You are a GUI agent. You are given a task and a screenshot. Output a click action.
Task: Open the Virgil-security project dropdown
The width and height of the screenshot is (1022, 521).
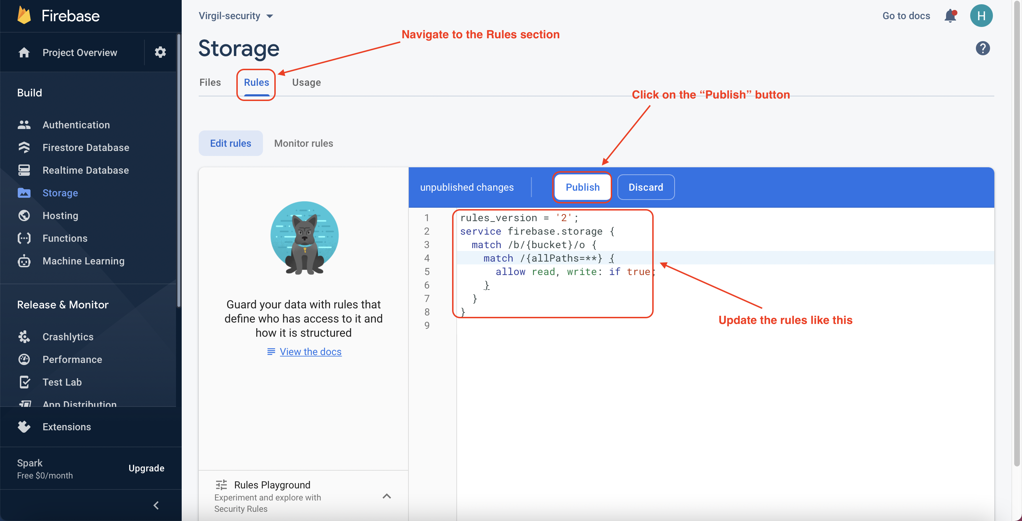click(x=236, y=16)
